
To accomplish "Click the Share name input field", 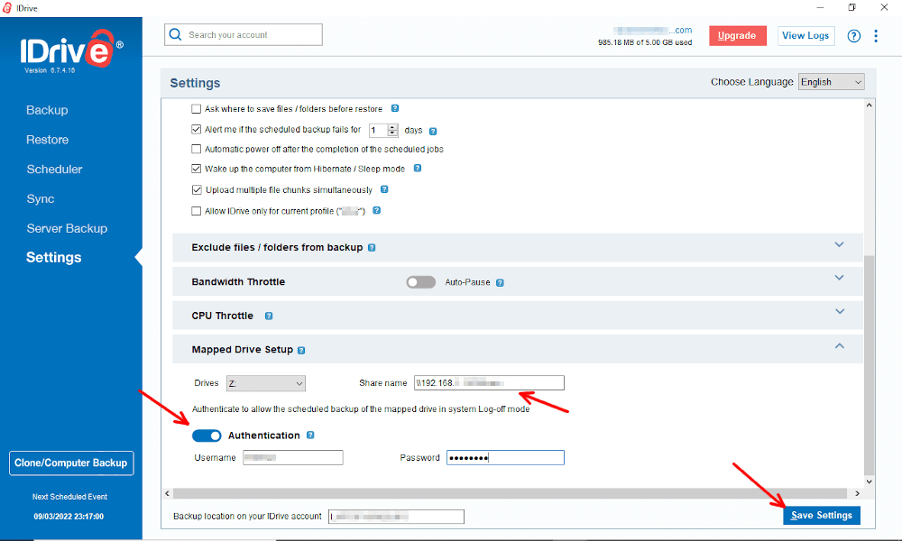I will click(x=489, y=383).
